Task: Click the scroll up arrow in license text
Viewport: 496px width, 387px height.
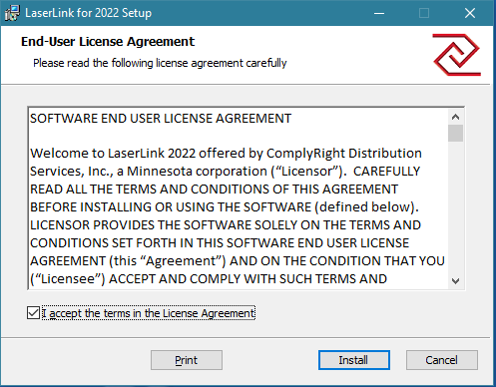Action: click(x=455, y=117)
